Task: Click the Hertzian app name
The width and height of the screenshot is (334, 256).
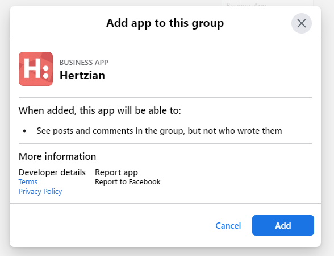Action: [x=82, y=75]
